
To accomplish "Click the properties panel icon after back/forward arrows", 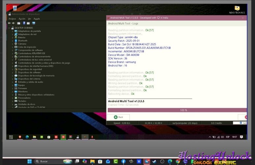I will (19, 23).
